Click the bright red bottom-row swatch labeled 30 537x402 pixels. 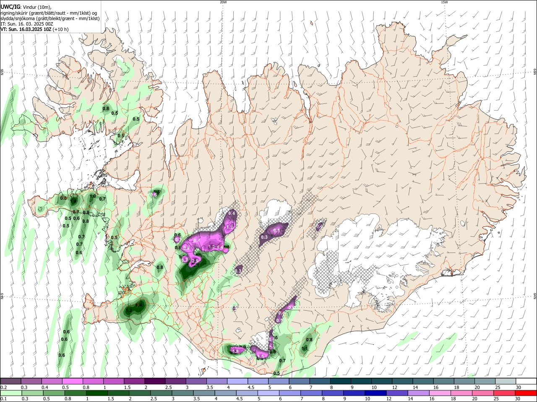click(526, 393)
